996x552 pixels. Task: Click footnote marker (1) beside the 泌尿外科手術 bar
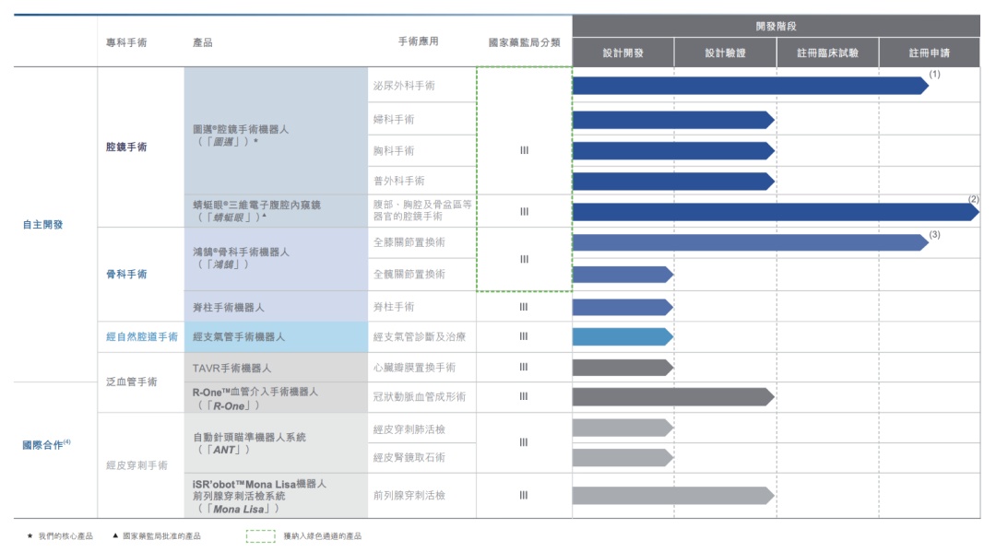(x=934, y=74)
